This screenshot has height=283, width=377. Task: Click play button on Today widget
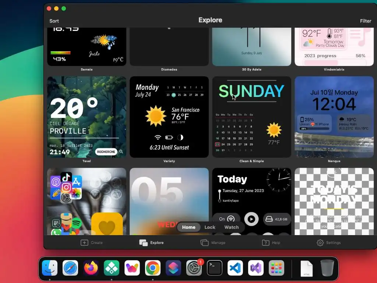[251, 219]
